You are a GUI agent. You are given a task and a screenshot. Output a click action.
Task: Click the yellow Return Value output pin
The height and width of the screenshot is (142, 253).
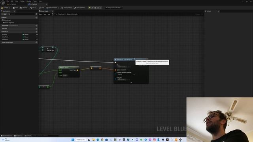77,70
